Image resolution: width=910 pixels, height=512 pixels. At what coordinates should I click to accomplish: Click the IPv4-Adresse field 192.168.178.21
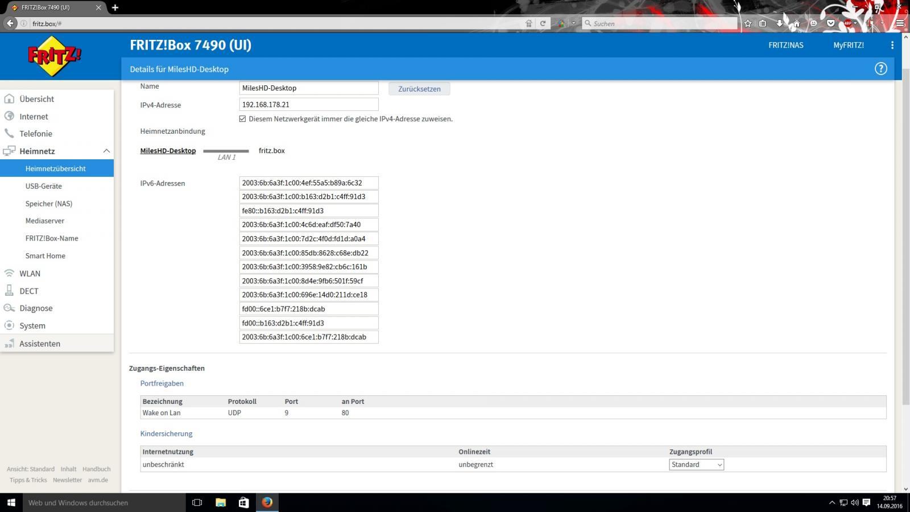coord(309,105)
